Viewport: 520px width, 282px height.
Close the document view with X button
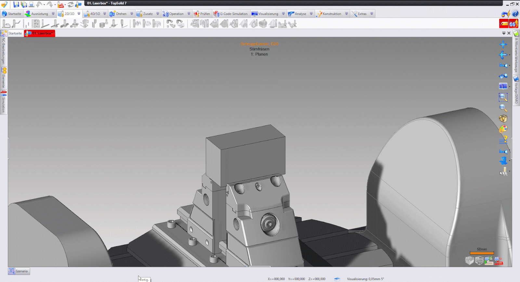click(509, 33)
